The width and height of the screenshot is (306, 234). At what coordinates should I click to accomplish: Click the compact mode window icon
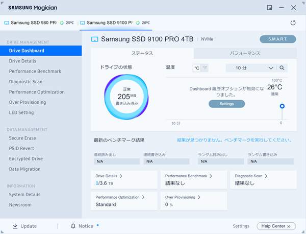[269, 8]
